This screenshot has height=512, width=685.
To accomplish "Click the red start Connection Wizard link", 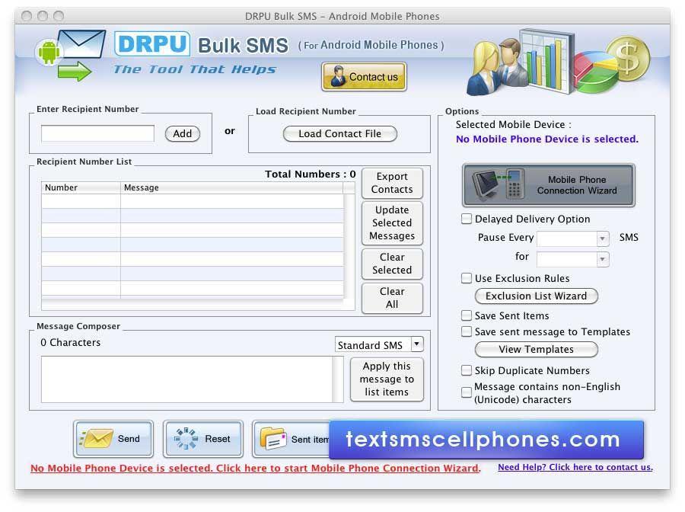I will click(256, 468).
